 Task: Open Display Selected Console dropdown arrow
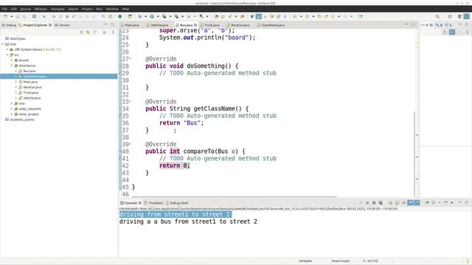pos(440,203)
